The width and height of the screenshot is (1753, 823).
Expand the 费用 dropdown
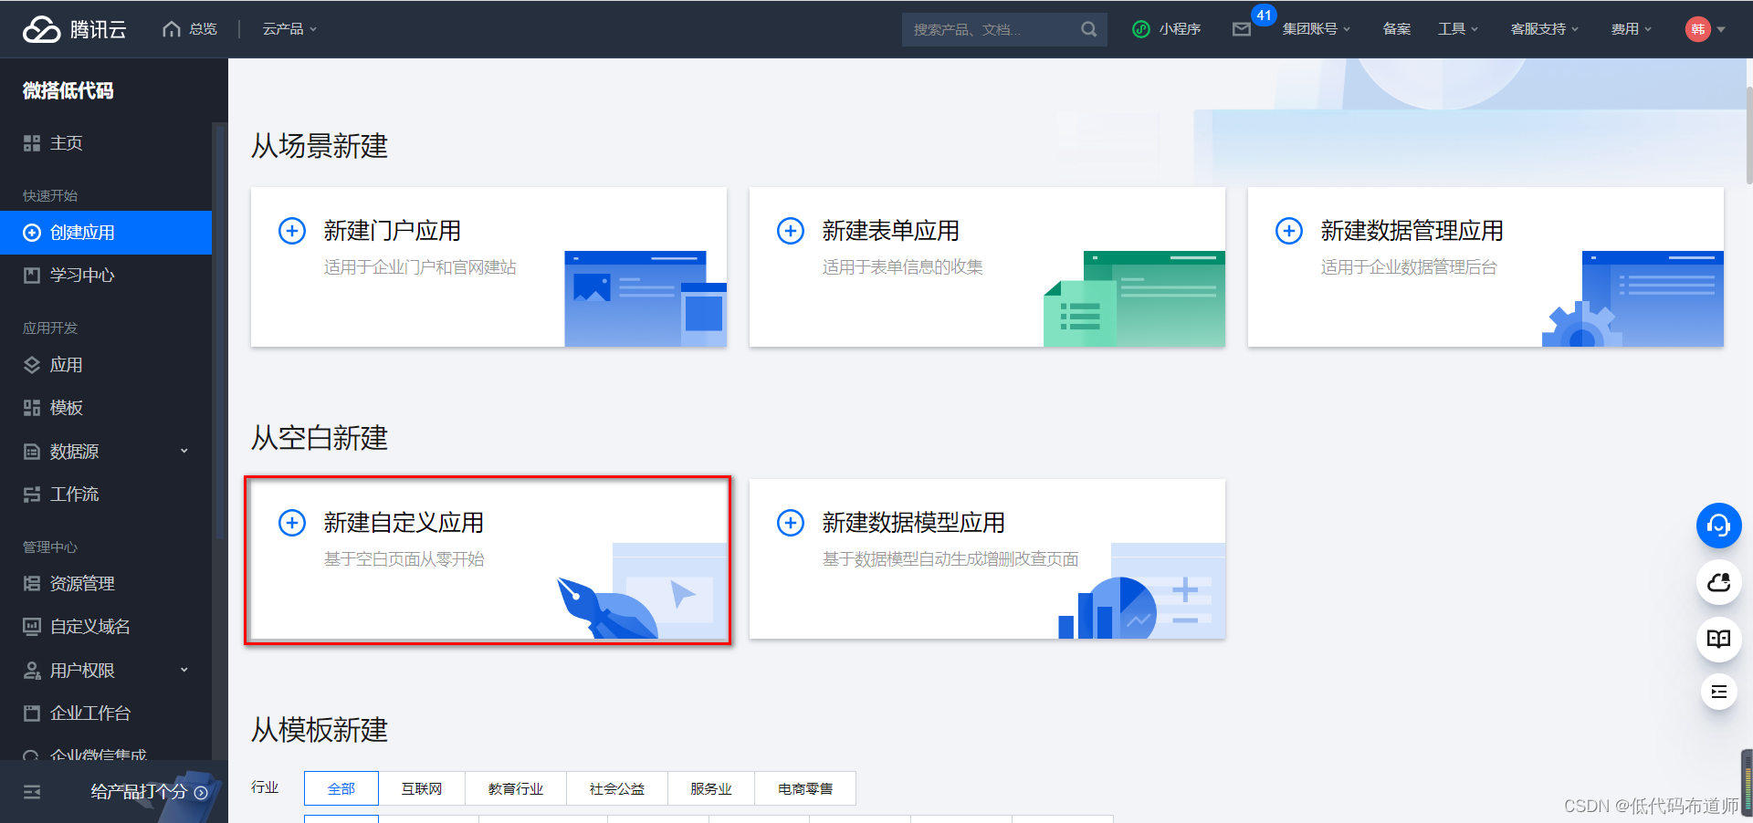point(1631,29)
